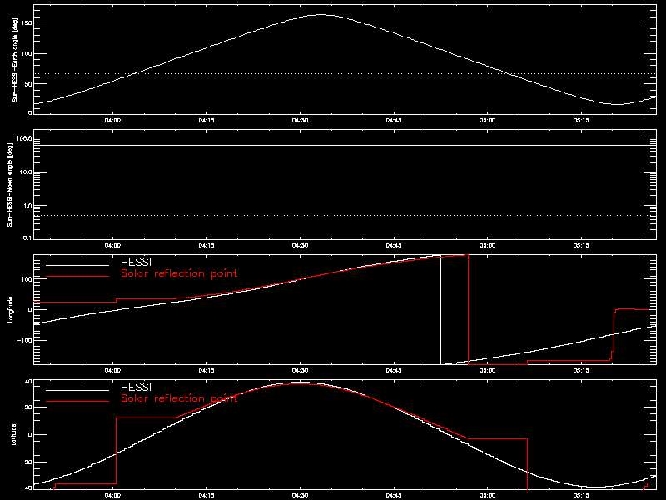Select the HESSI legend text in Longitude plot
Image resolution: width=666 pixels, height=500 pixels.
pyautogui.click(x=136, y=262)
